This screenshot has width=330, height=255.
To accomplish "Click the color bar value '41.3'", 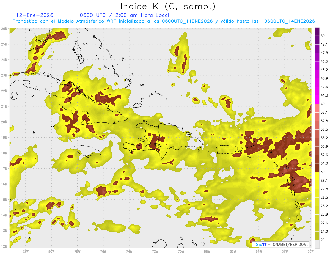I will click(x=324, y=95).
